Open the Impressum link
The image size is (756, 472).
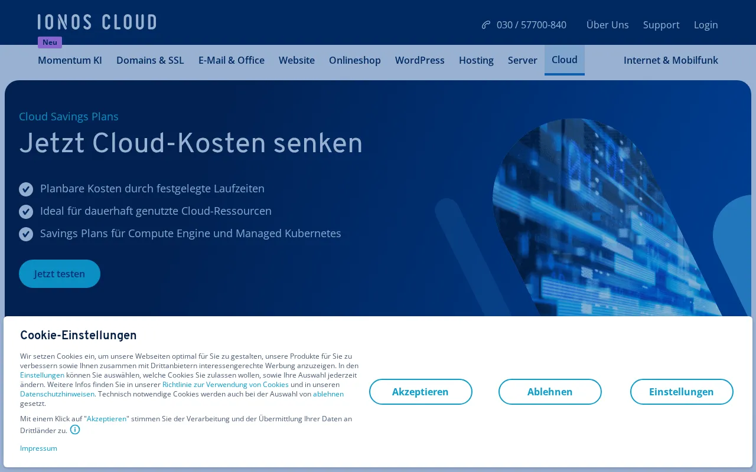coord(38,448)
